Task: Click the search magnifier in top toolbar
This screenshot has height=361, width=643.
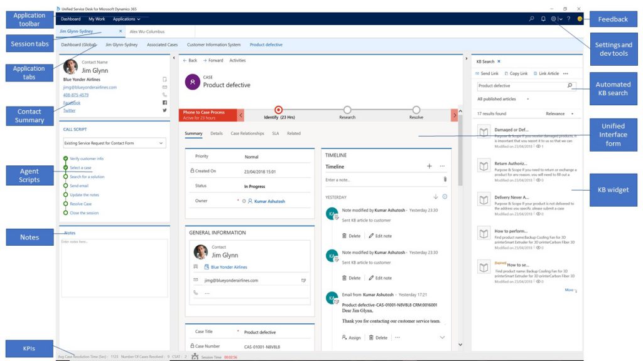Action: coord(531,19)
